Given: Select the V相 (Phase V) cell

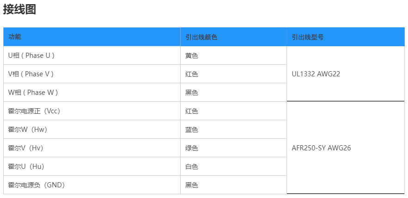Looking at the screenshot, I should (x=31, y=74).
